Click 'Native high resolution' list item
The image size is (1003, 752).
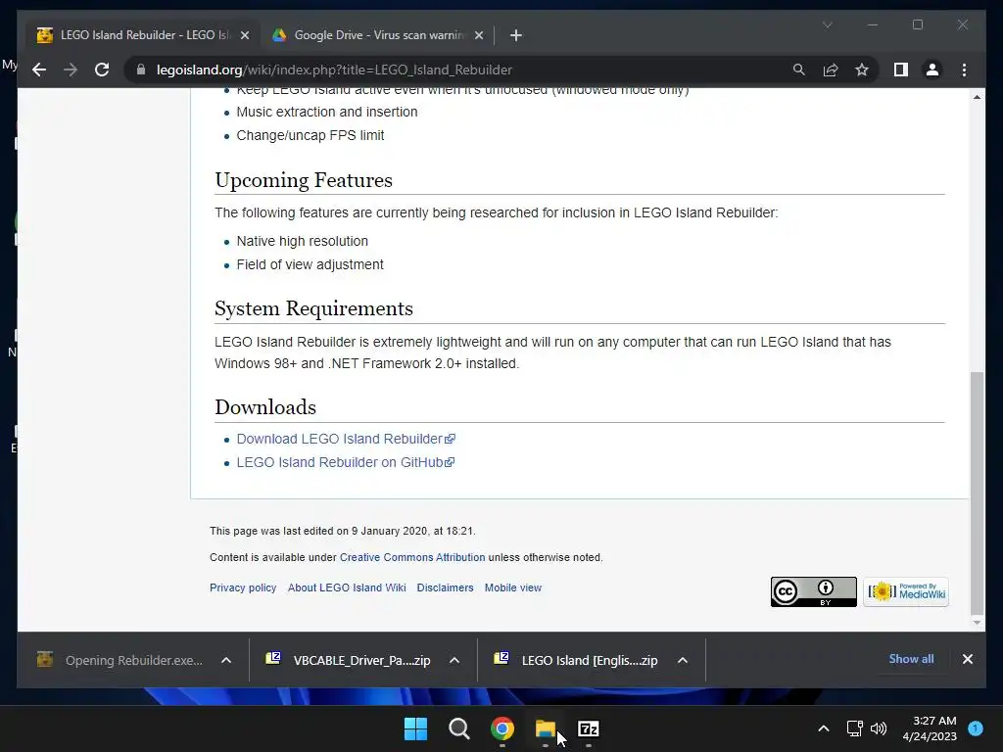pos(303,241)
